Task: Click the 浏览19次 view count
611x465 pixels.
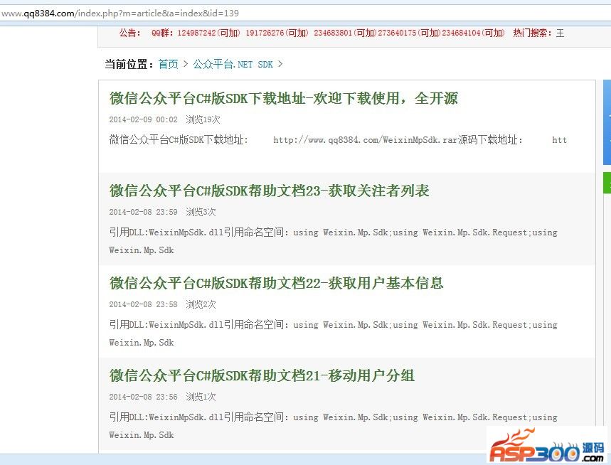Action: (203, 119)
